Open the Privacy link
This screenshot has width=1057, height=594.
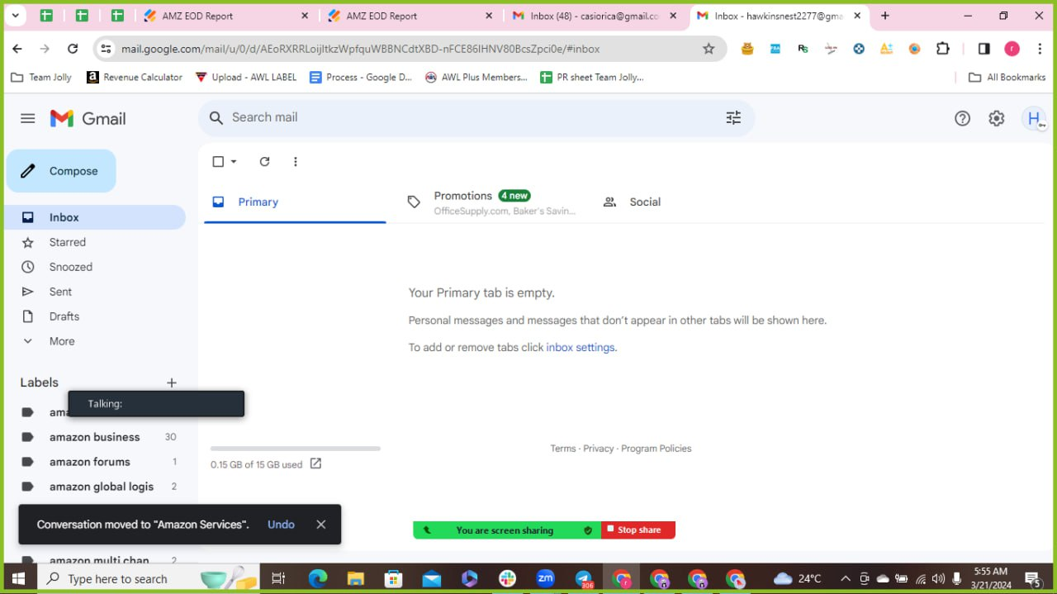click(599, 449)
